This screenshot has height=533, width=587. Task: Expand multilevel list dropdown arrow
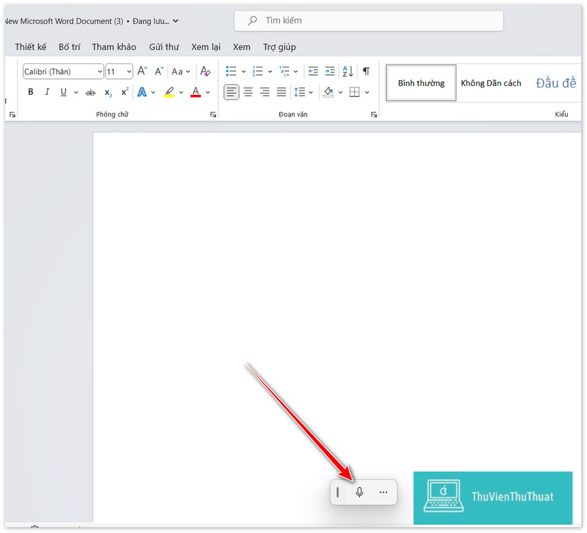point(296,71)
